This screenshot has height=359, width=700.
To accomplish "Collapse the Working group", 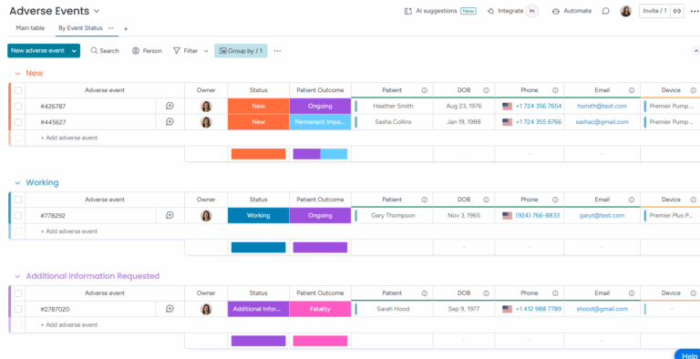I will (x=17, y=182).
